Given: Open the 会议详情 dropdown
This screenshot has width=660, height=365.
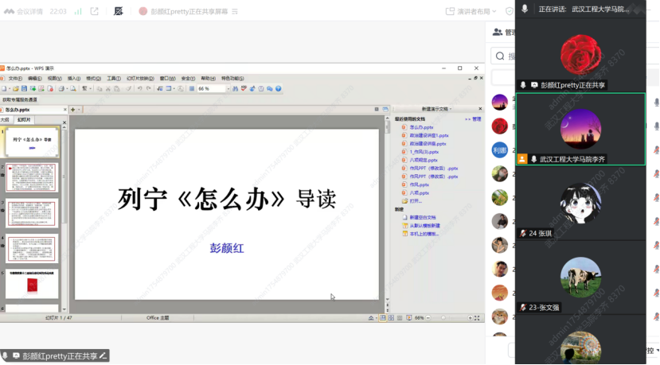Looking at the screenshot, I should pyautogui.click(x=28, y=11).
